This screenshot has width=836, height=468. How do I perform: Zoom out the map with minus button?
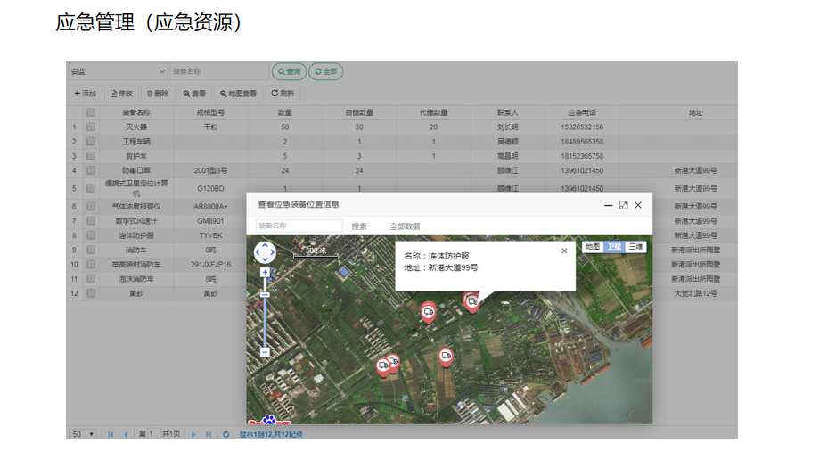point(265,352)
